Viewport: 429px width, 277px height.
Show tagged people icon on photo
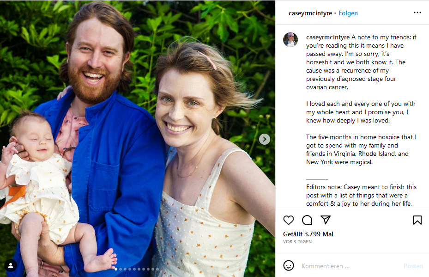click(x=11, y=265)
